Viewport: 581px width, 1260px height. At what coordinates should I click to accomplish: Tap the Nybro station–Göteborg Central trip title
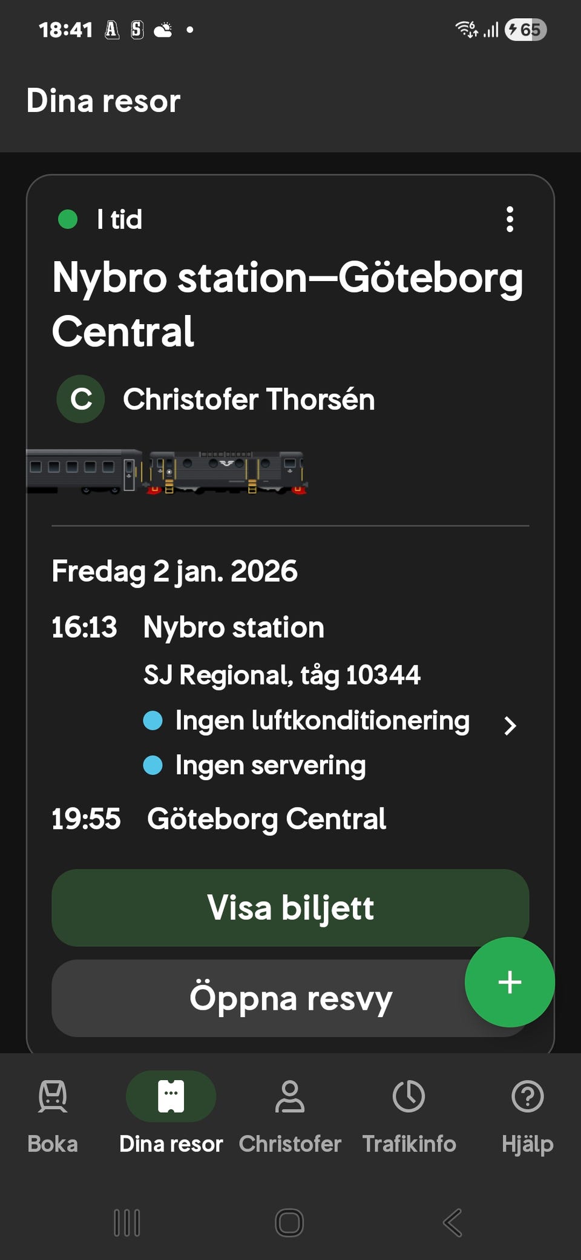pos(287,305)
